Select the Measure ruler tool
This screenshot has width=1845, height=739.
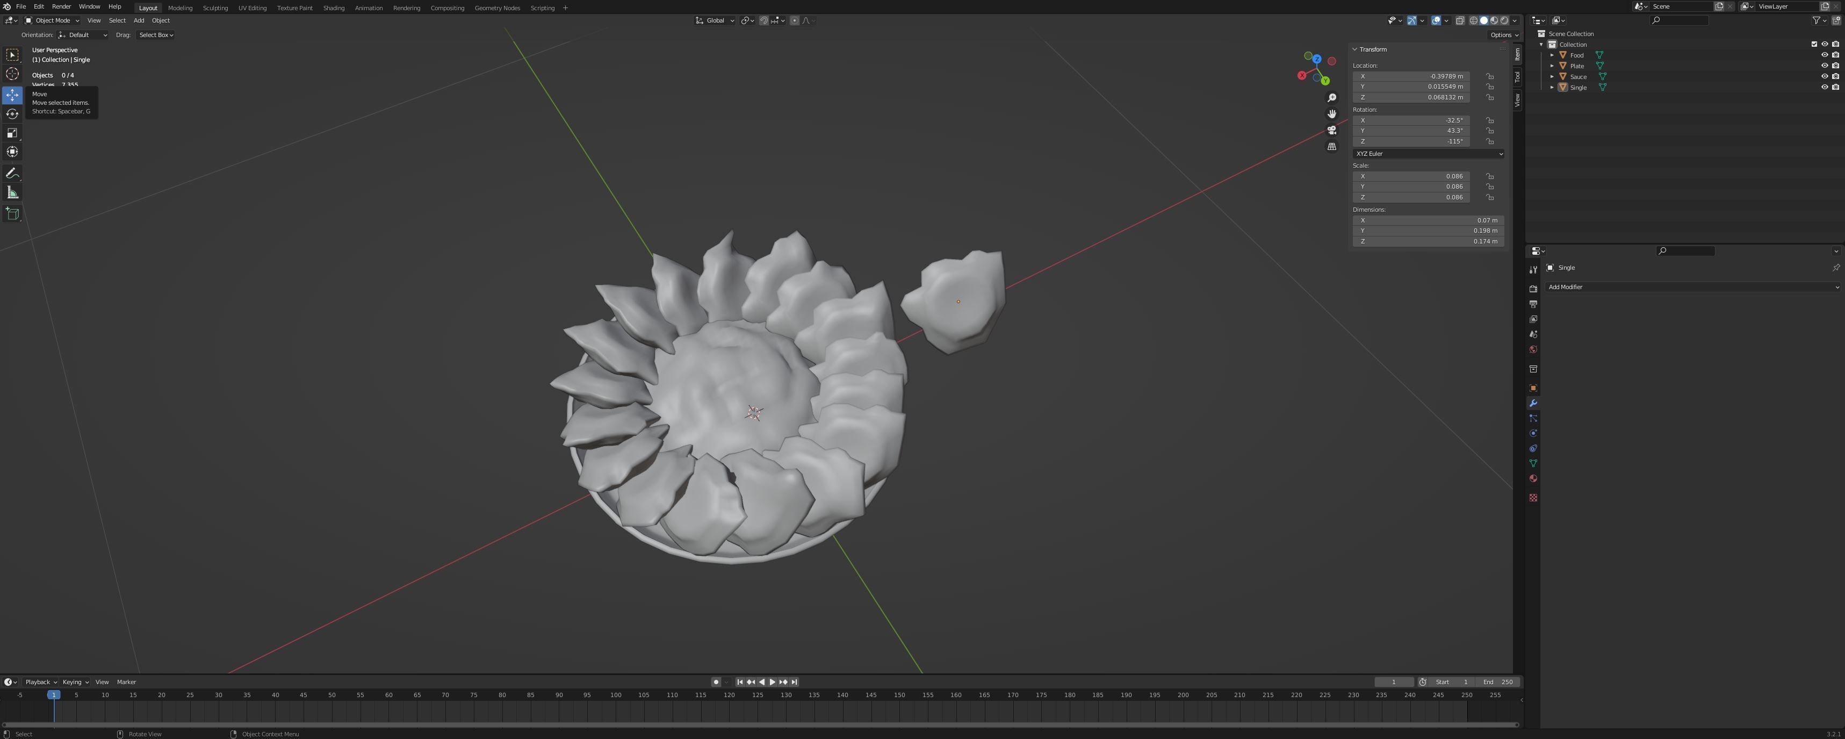click(x=12, y=192)
